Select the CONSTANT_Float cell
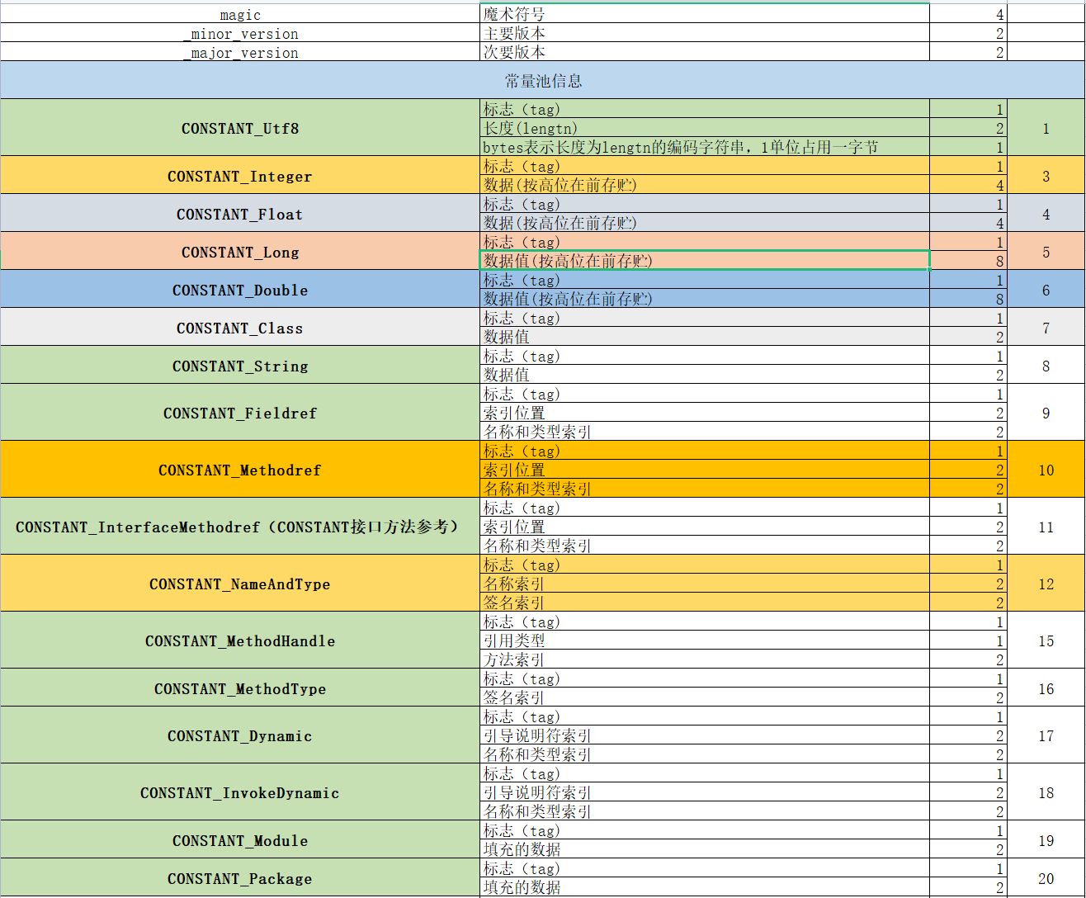The width and height of the screenshot is (1086, 898). 240,214
